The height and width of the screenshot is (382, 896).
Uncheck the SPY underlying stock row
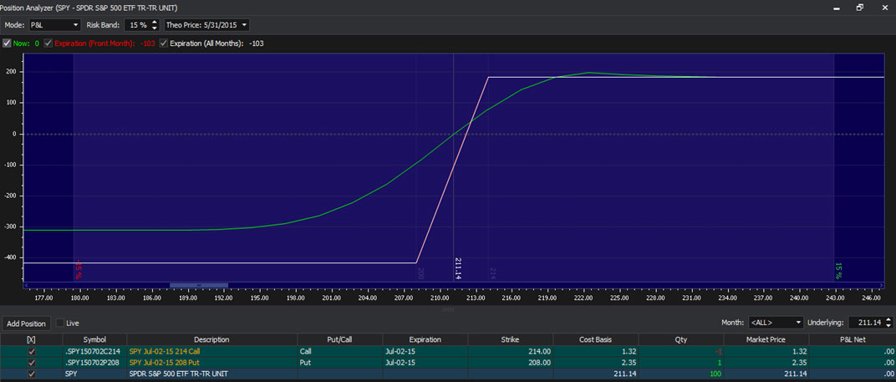tap(31, 375)
